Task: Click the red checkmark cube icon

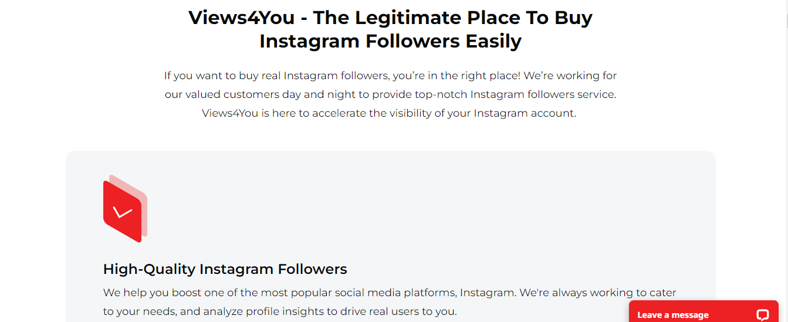Action: pos(124,208)
